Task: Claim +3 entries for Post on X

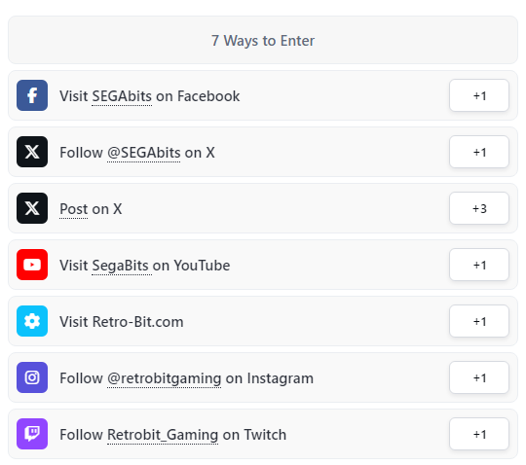Action: coord(479,208)
